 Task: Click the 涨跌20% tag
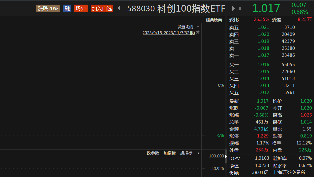(x=48, y=9)
